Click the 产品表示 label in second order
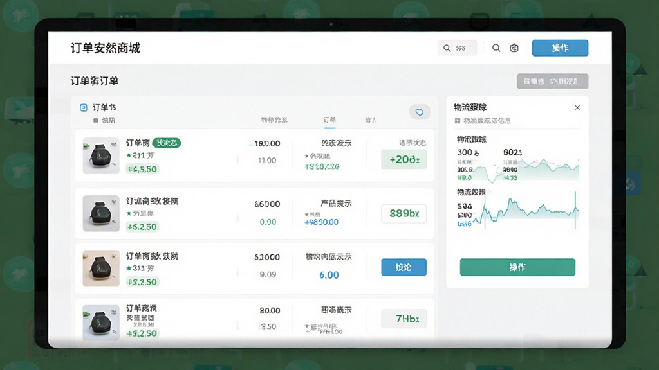Image resolution: width=659 pixels, height=370 pixels. pos(336,204)
